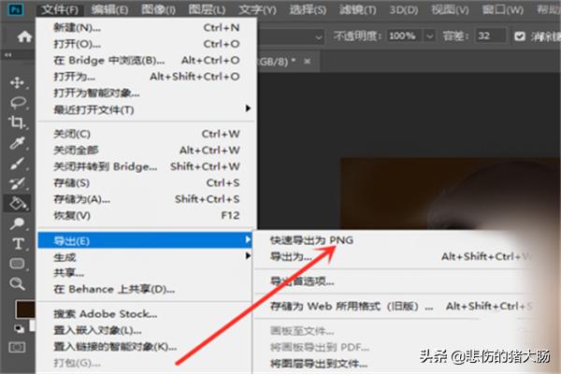561x374 pixels.
Task: Close the document tab
Action: 307,62
